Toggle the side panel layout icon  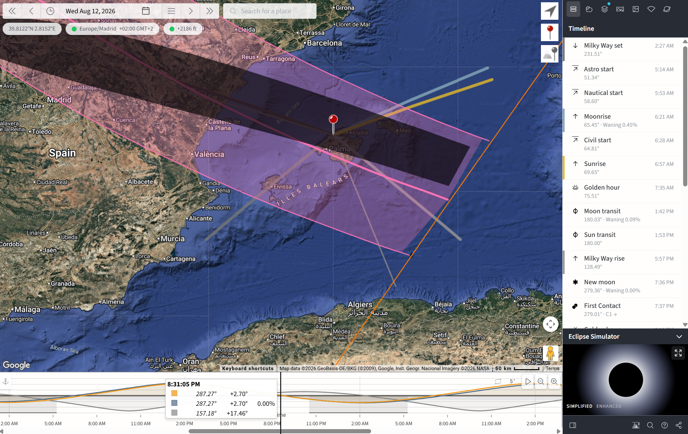coord(573,425)
